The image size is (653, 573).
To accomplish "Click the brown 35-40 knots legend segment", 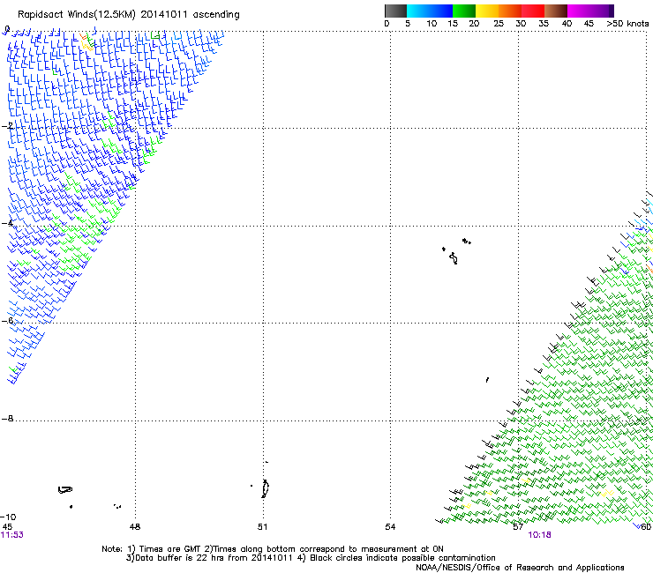I will click(x=556, y=11).
